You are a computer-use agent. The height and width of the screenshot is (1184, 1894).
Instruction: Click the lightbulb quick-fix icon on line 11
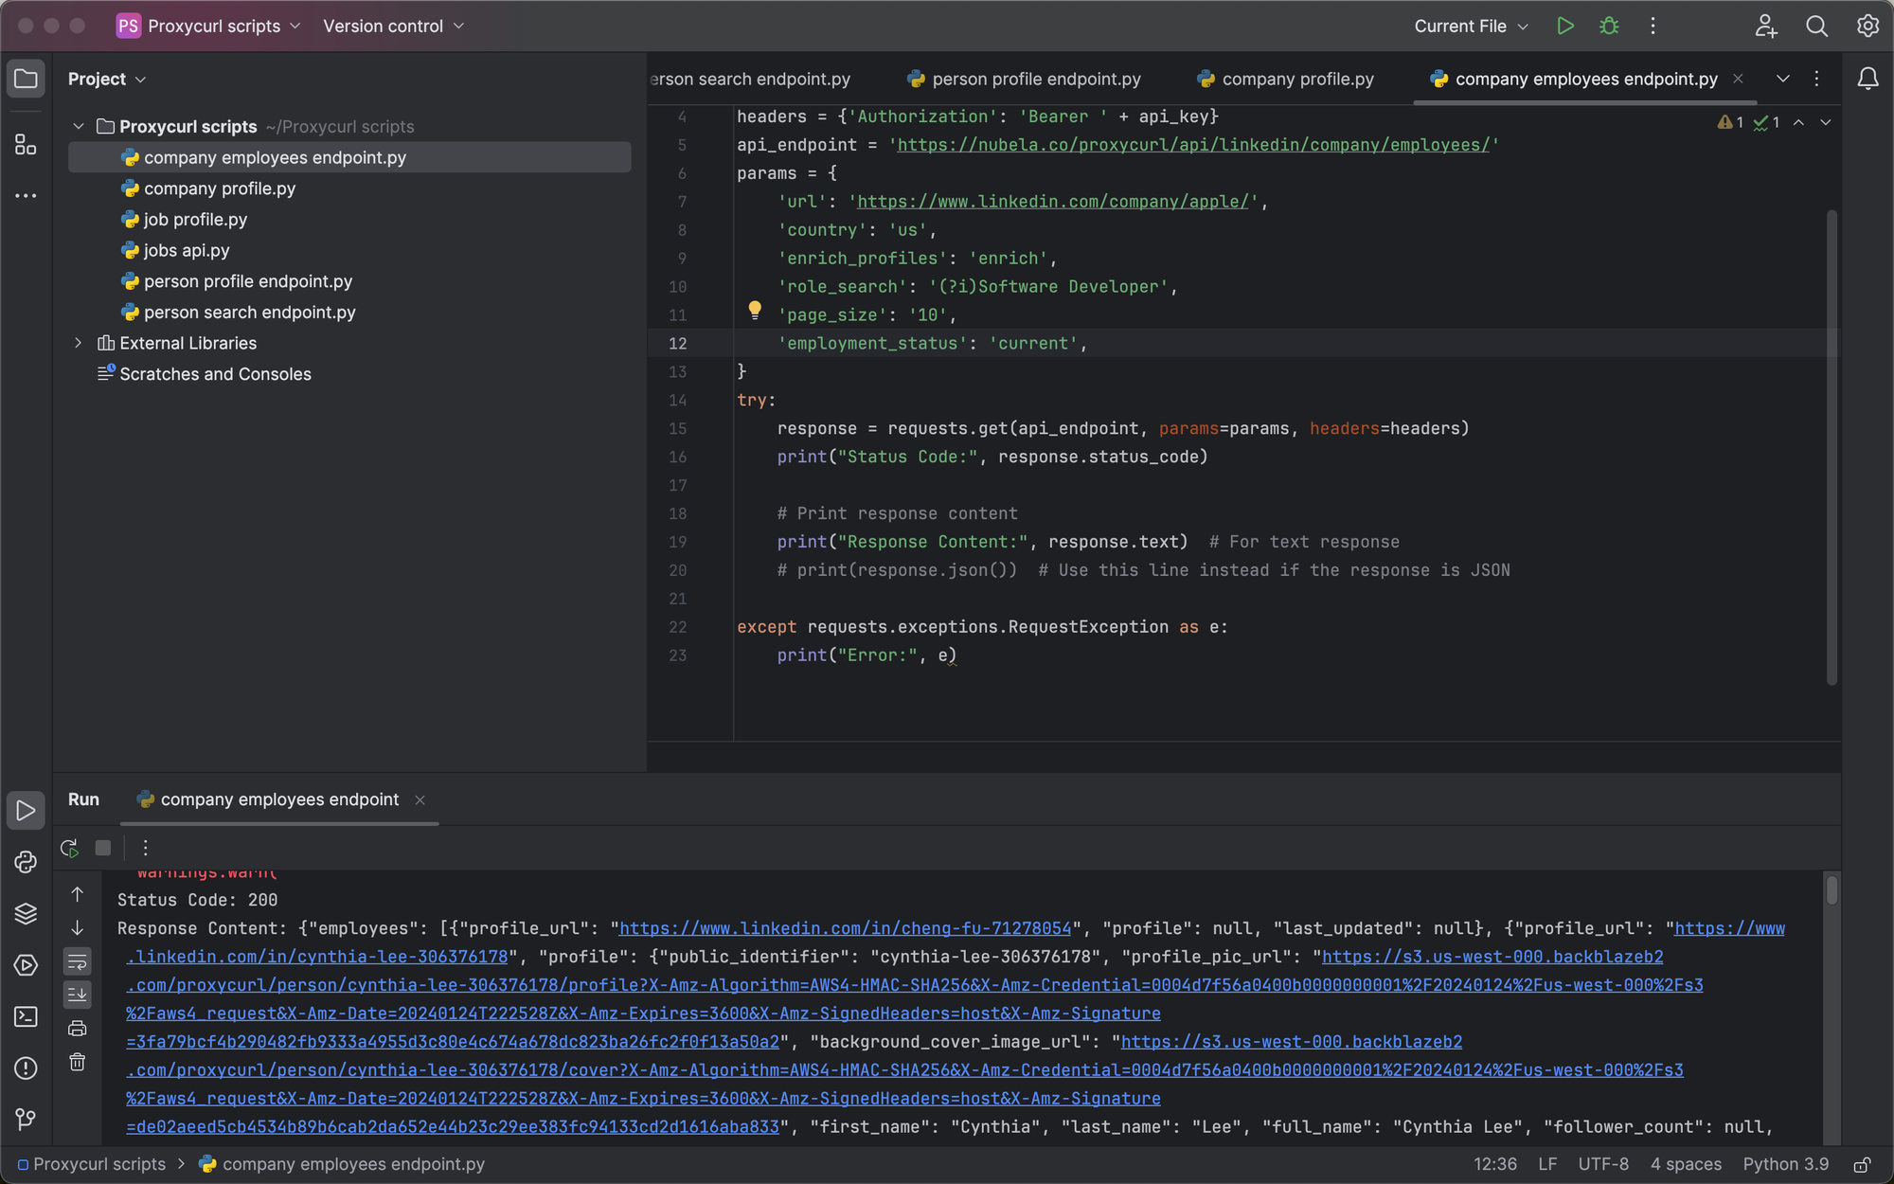click(x=755, y=310)
